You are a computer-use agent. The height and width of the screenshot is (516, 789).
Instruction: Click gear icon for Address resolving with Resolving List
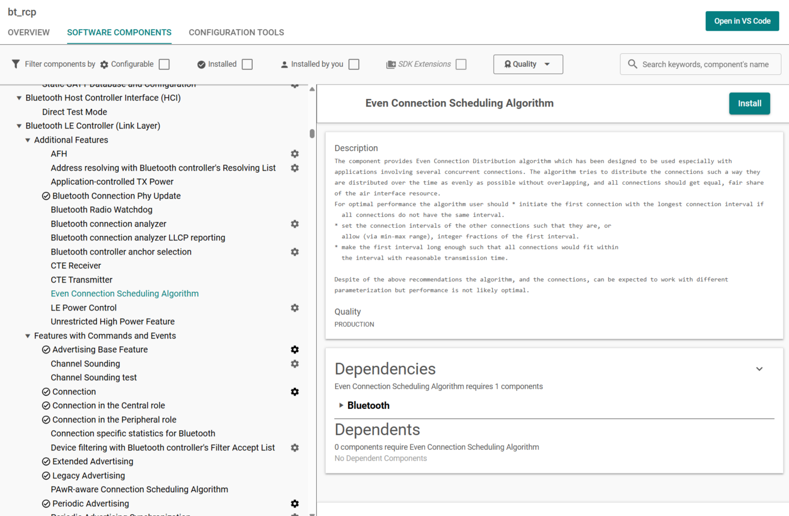[295, 168]
